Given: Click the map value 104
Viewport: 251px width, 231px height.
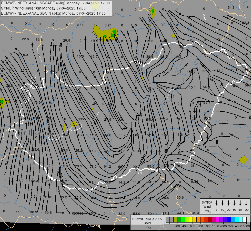Looking at the screenshot, I should tap(178, 88).
